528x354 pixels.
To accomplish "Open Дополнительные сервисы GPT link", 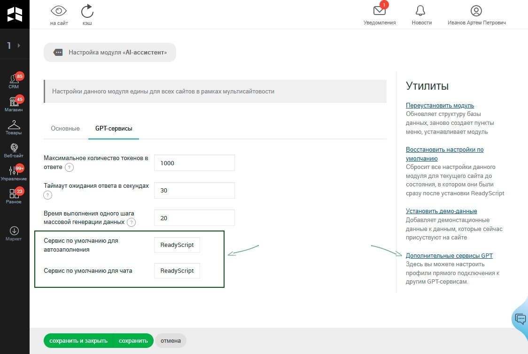I will (x=449, y=255).
